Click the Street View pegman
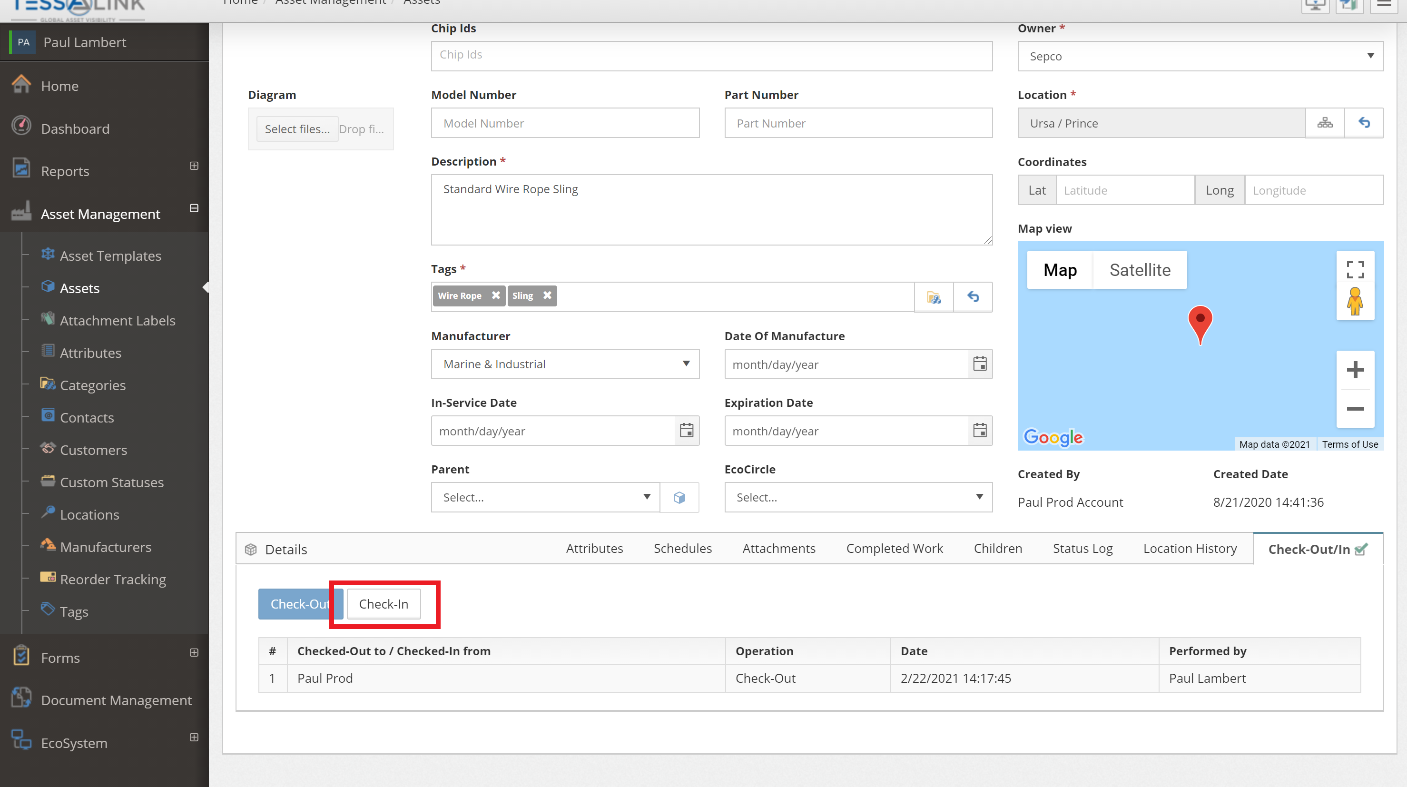 pos(1355,302)
